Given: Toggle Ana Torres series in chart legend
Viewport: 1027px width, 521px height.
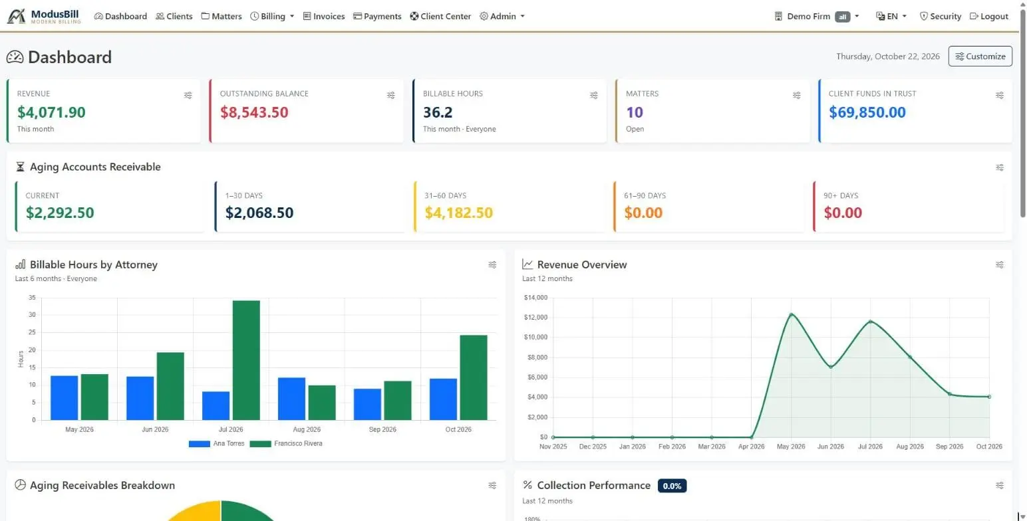Looking at the screenshot, I should coord(217,443).
